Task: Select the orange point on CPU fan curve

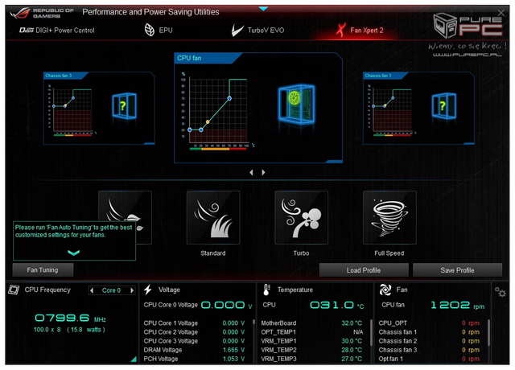Action: point(208,121)
